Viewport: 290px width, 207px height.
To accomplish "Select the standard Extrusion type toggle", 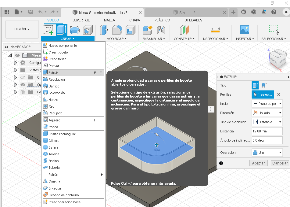I will pyautogui.click(x=255, y=85).
